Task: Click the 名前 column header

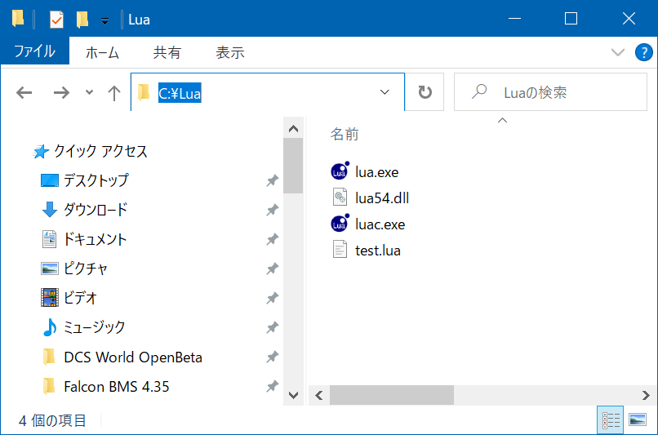Action: pos(345,134)
